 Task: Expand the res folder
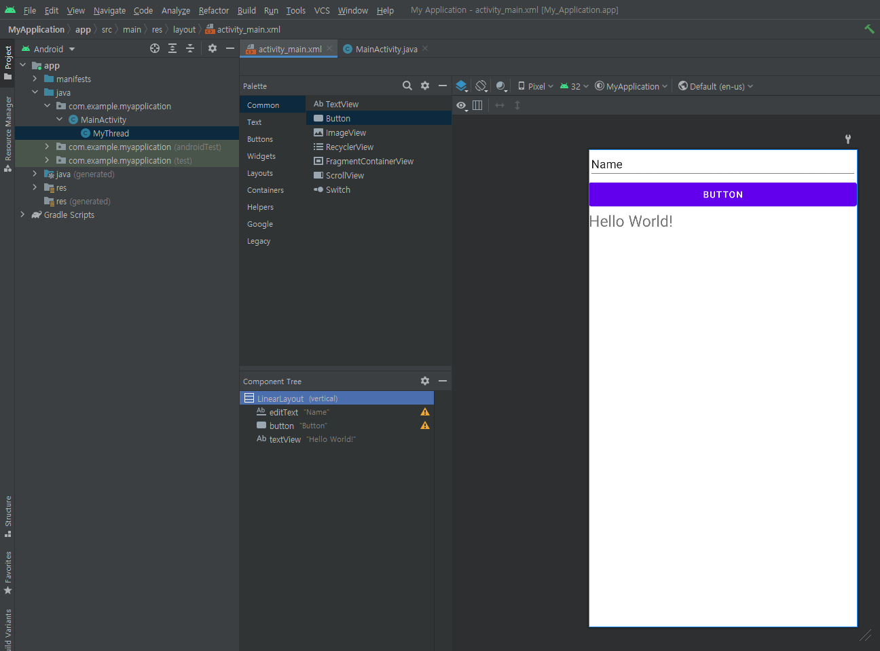pos(35,187)
